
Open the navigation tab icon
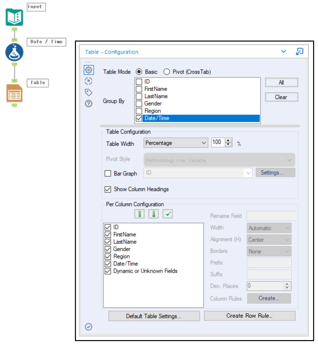[x=89, y=81]
